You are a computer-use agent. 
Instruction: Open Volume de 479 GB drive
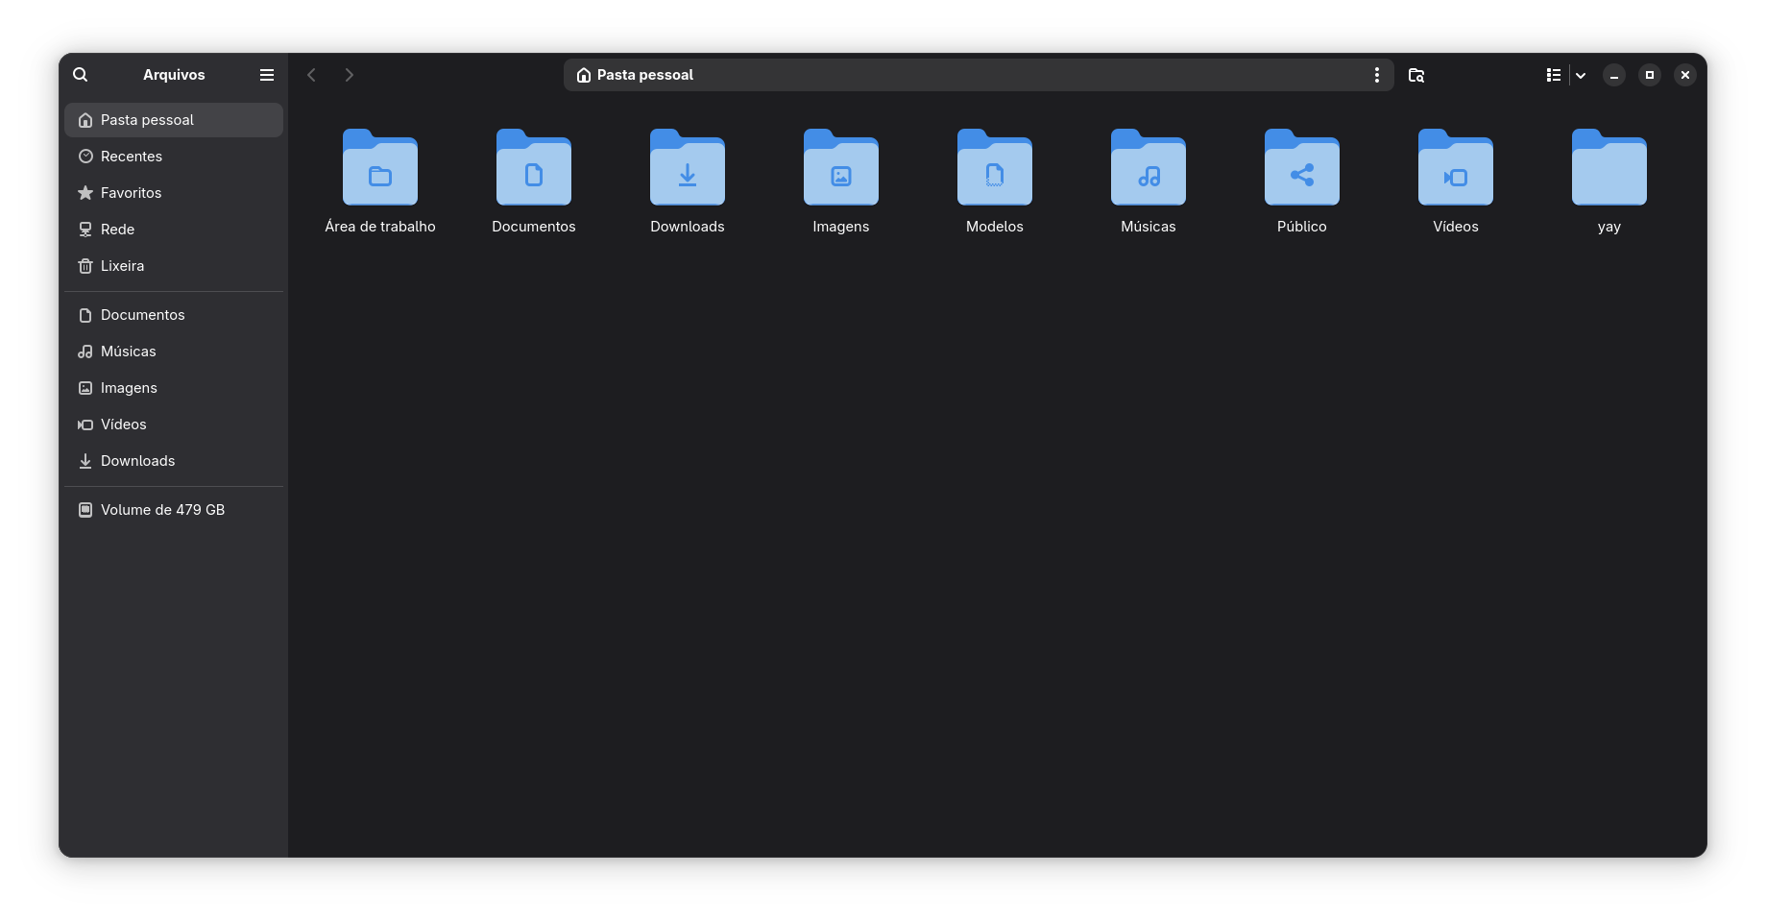click(174, 510)
